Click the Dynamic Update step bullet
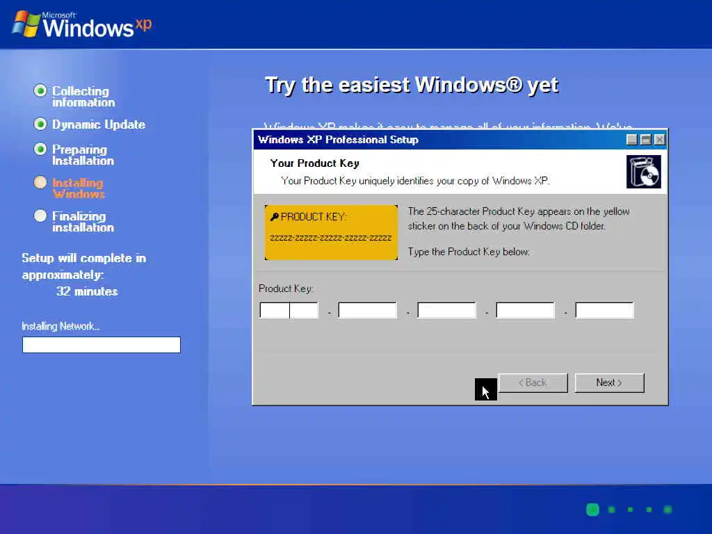The width and height of the screenshot is (712, 534). (40, 124)
